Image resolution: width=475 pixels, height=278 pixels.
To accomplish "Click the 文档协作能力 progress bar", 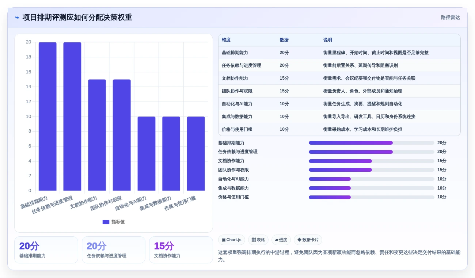I will (372, 161).
